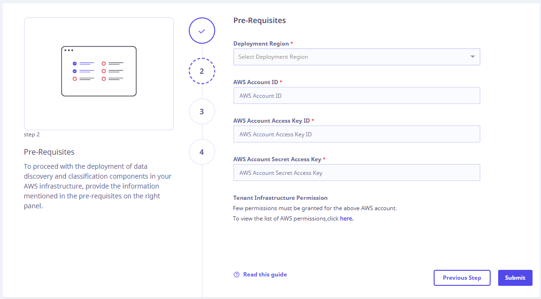Click the checklist window illustration image

(99, 71)
